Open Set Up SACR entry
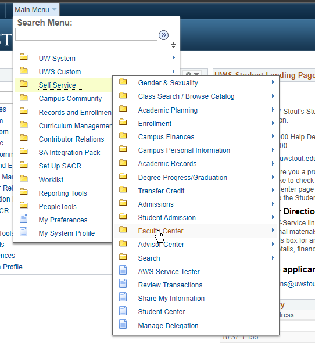The height and width of the screenshot is (345, 315). [60, 166]
